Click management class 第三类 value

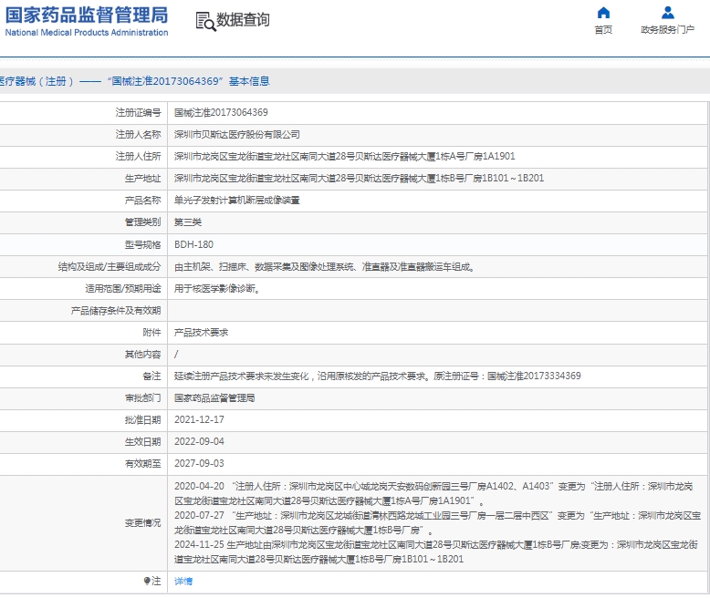[188, 222]
